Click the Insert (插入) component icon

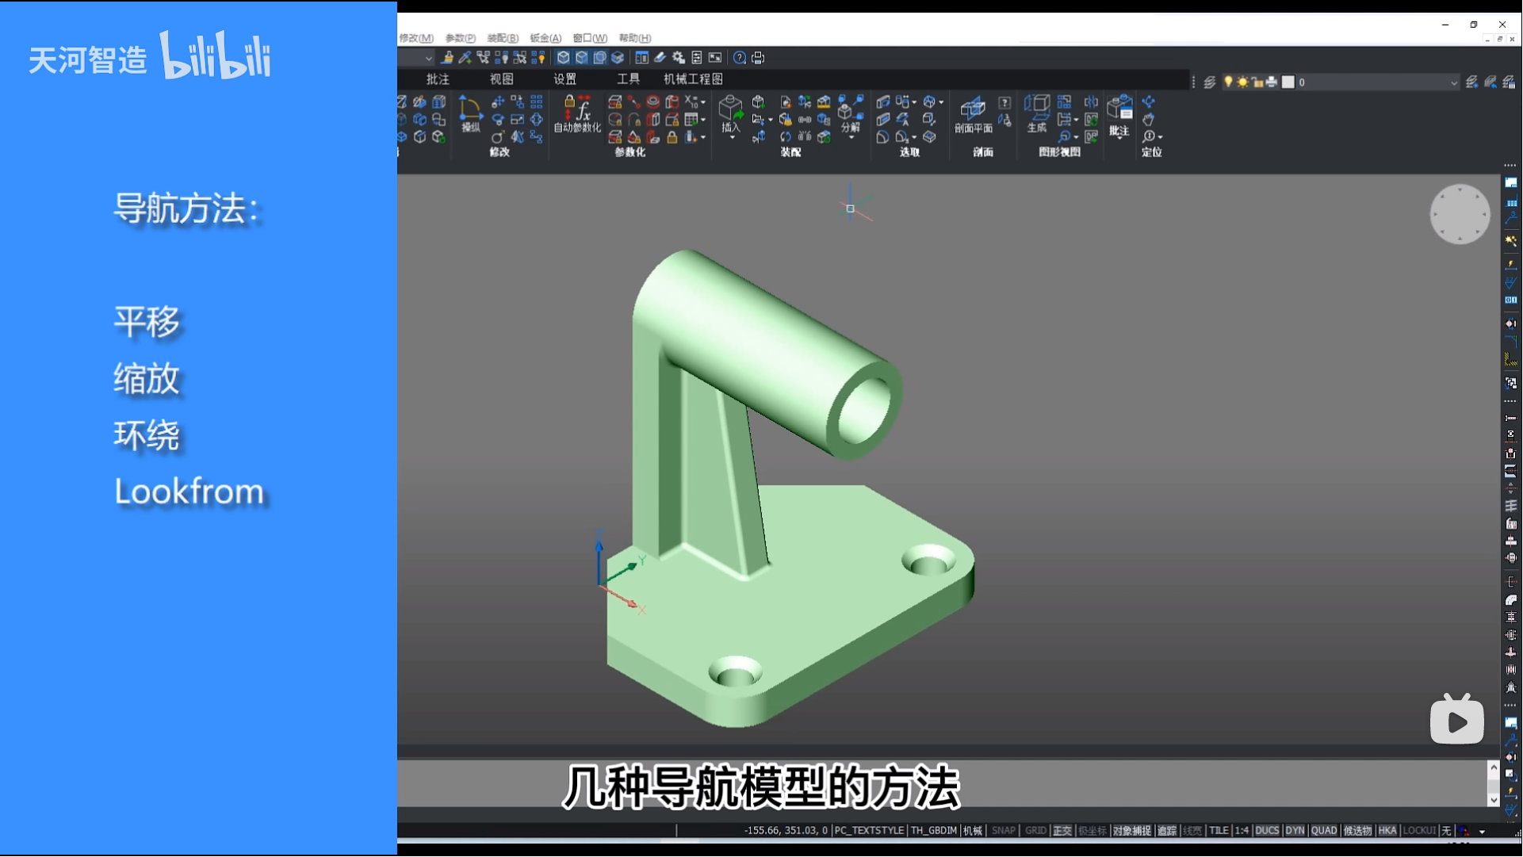tap(730, 108)
